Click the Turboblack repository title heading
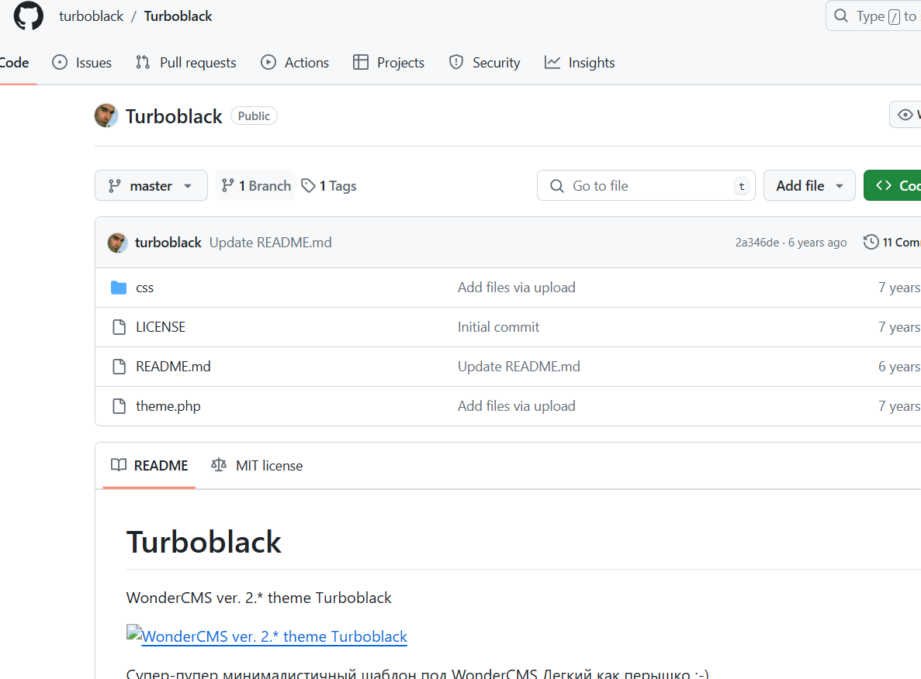Screen dimensions: 921x679 174,116
